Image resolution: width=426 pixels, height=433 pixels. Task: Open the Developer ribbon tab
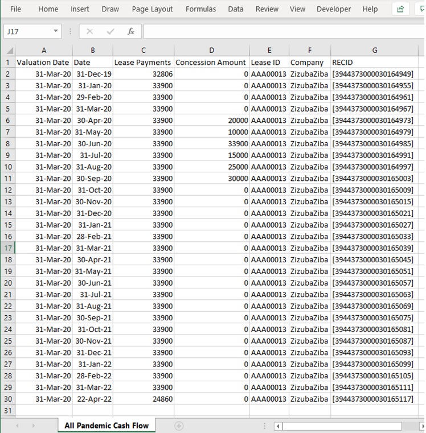point(334,9)
